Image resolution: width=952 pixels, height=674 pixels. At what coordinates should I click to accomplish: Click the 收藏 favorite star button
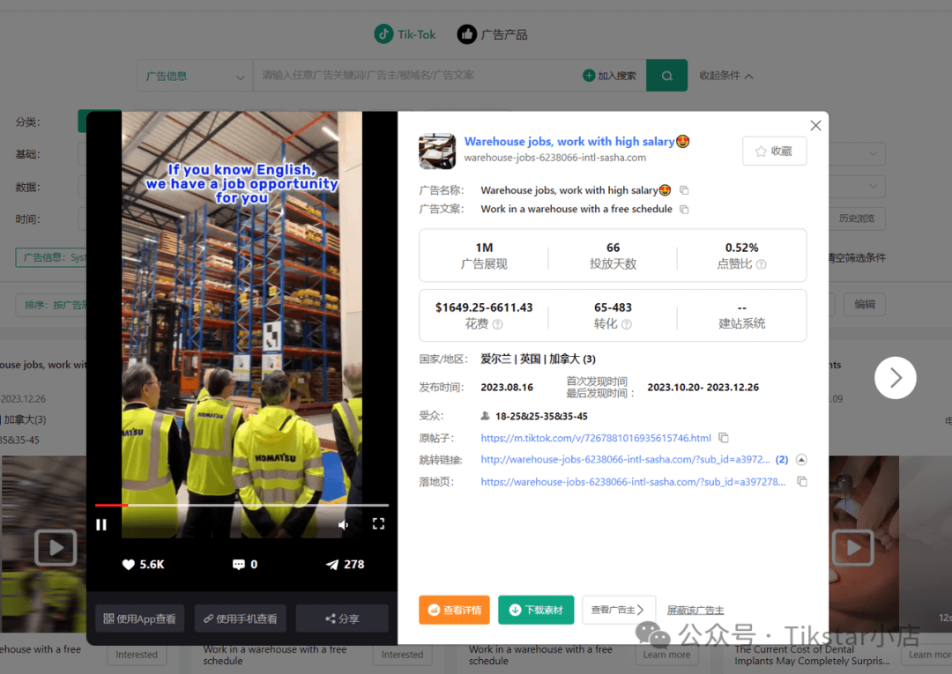(x=774, y=151)
